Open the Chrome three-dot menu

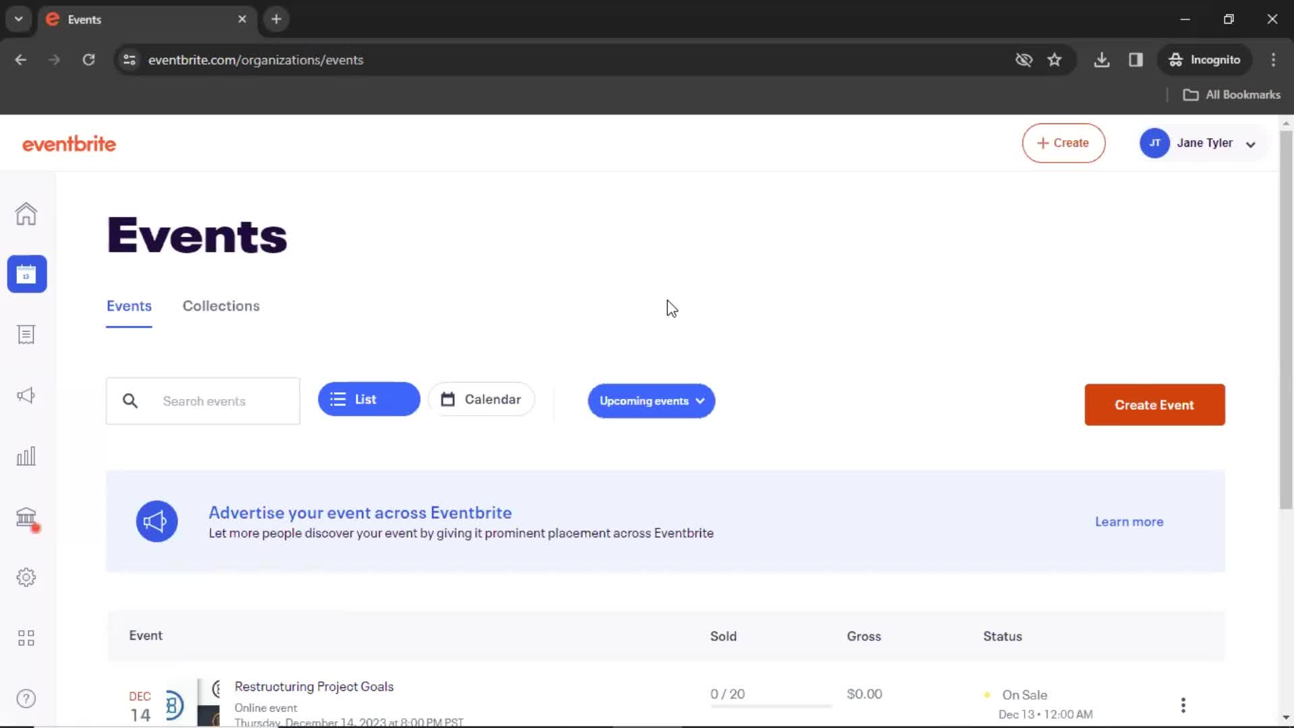(1273, 60)
